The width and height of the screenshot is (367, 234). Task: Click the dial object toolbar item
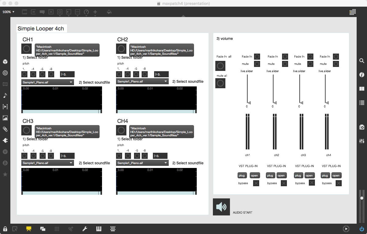pyautogui.click(x=86, y=12)
